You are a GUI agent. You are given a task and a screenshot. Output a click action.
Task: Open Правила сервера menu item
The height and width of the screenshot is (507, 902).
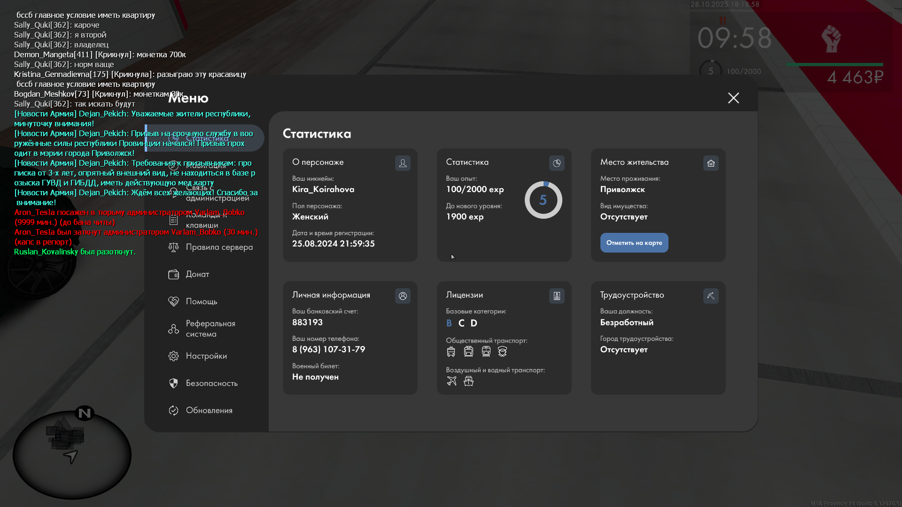(219, 247)
